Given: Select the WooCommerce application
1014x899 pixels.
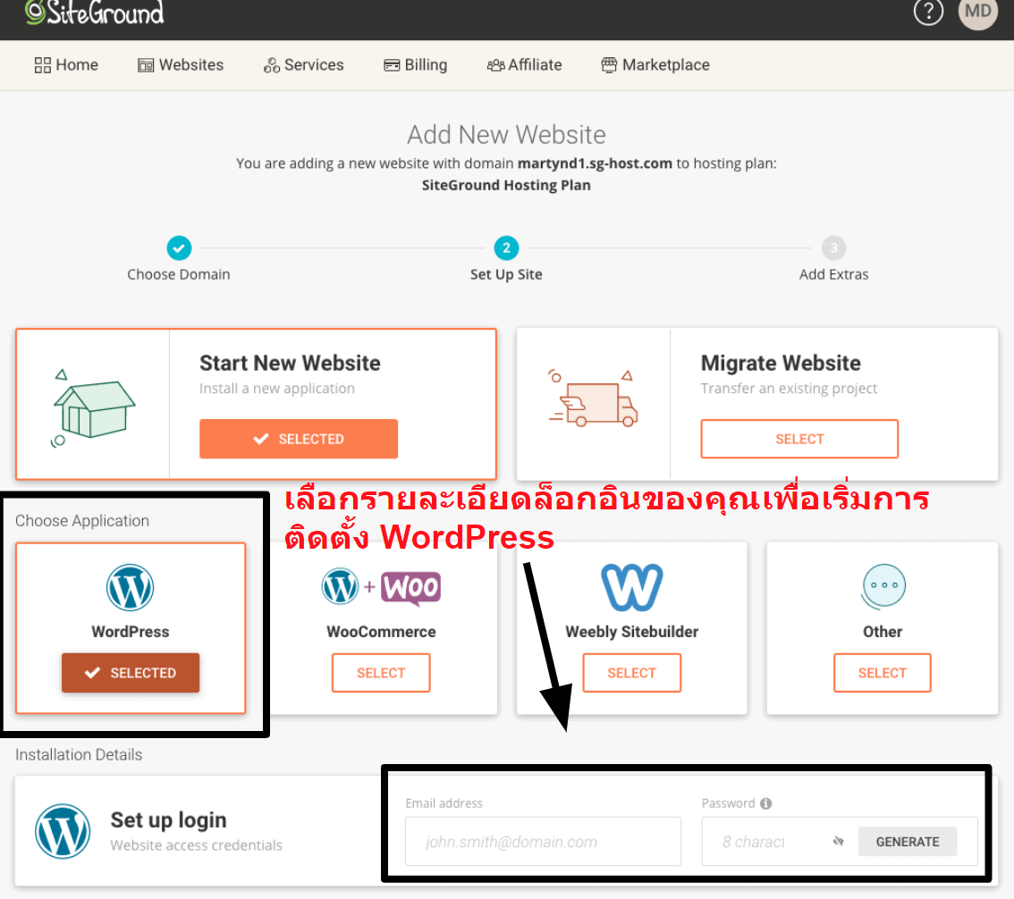Looking at the screenshot, I should click(381, 673).
